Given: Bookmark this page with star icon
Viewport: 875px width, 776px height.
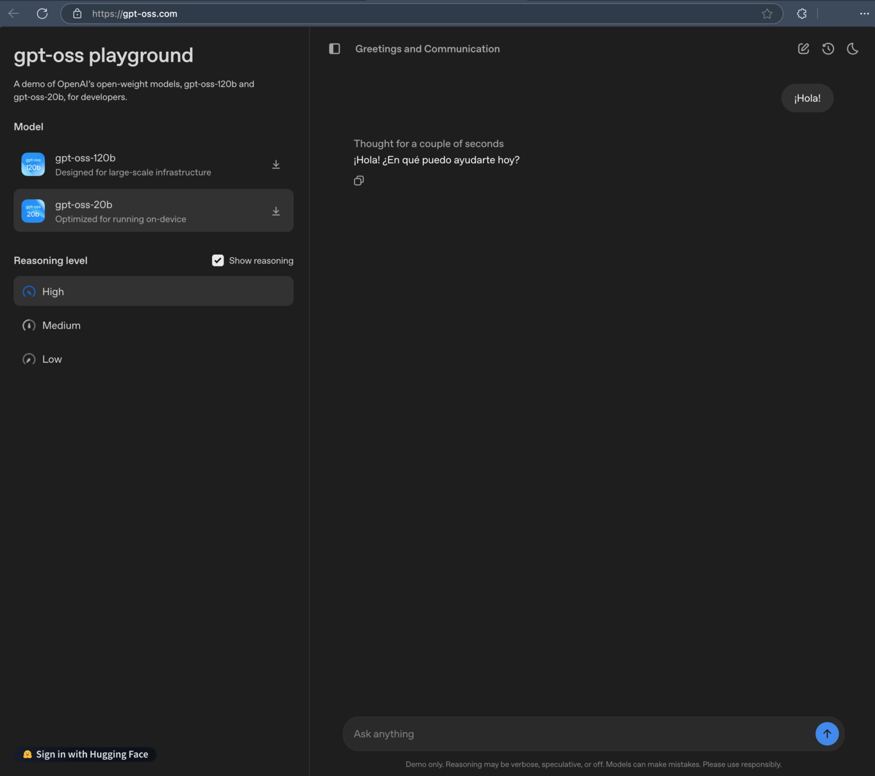Looking at the screenshot, I should 767,13.
